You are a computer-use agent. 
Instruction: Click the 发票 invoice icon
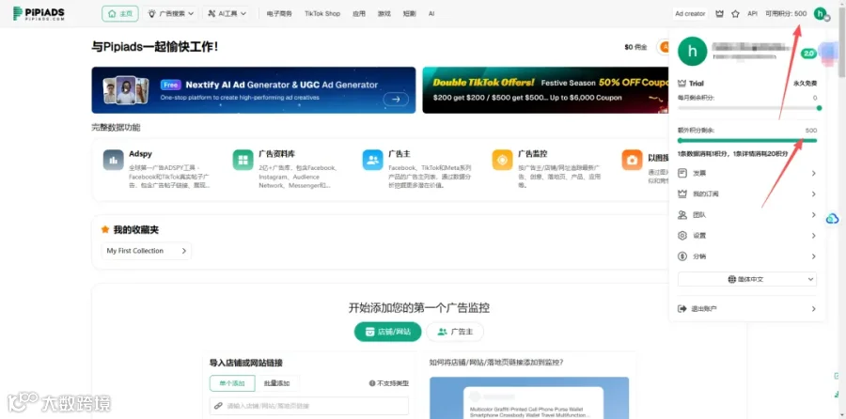pos(682,173)
